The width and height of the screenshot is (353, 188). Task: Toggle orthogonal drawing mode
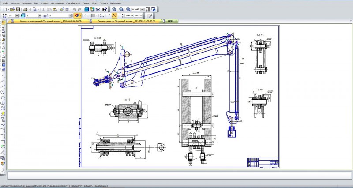click(x=109, y=15)
